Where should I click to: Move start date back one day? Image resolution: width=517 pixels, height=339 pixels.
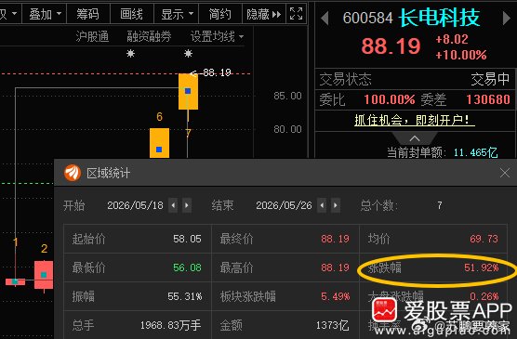pyautogui.click(x=173, y=205)
